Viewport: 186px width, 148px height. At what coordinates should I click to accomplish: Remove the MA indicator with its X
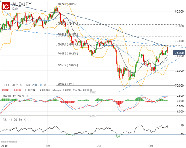(x=45, y=85)
